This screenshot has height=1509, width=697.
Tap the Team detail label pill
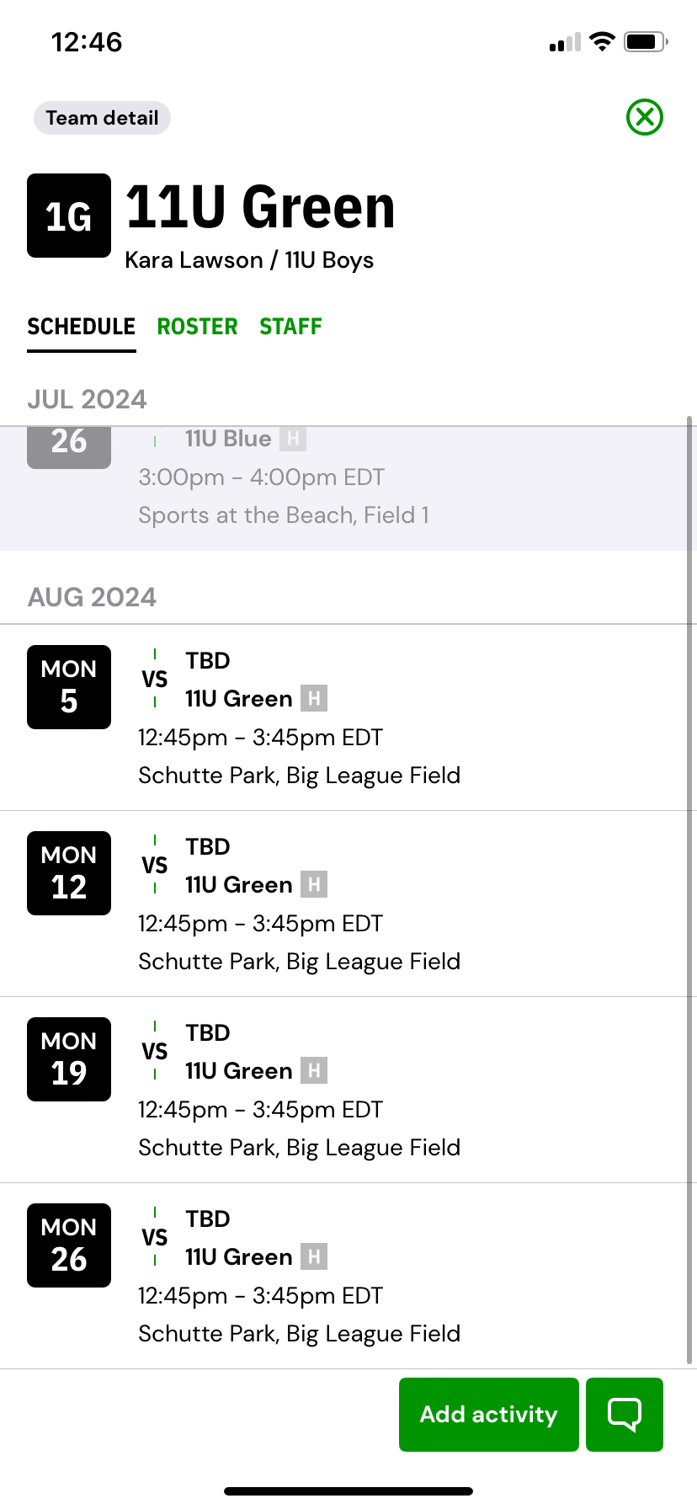pyautogui.click(x=102, y=118)
